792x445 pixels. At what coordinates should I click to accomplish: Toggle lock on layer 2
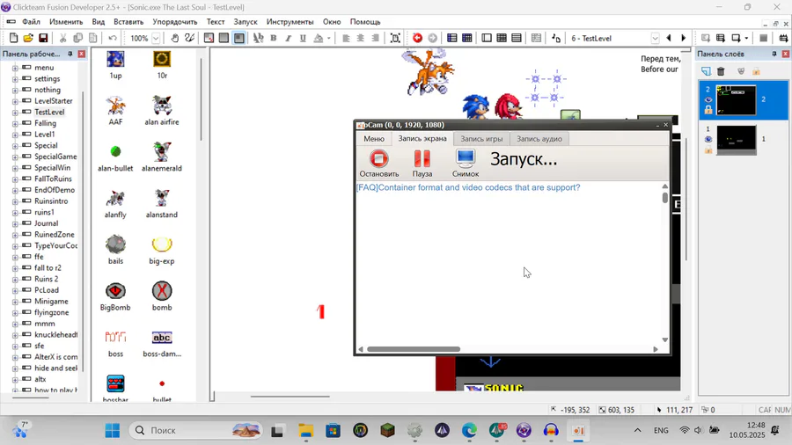click(708, 109)
